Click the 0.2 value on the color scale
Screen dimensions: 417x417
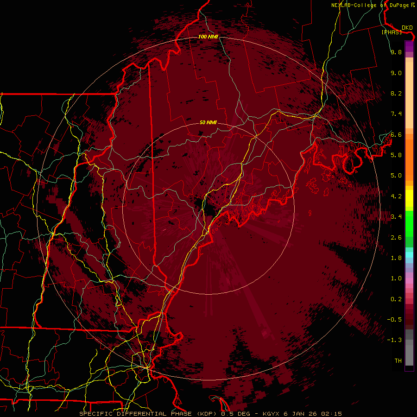point(396,299)
